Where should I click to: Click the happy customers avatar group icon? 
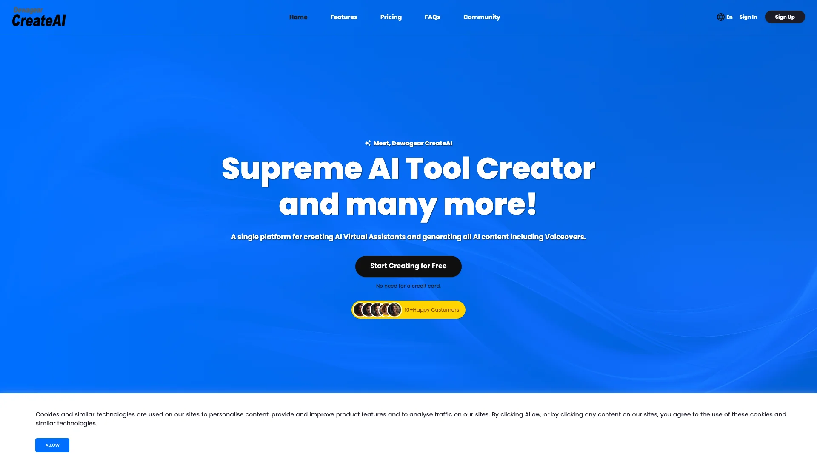pyautogui.click(x=377, y=309)
